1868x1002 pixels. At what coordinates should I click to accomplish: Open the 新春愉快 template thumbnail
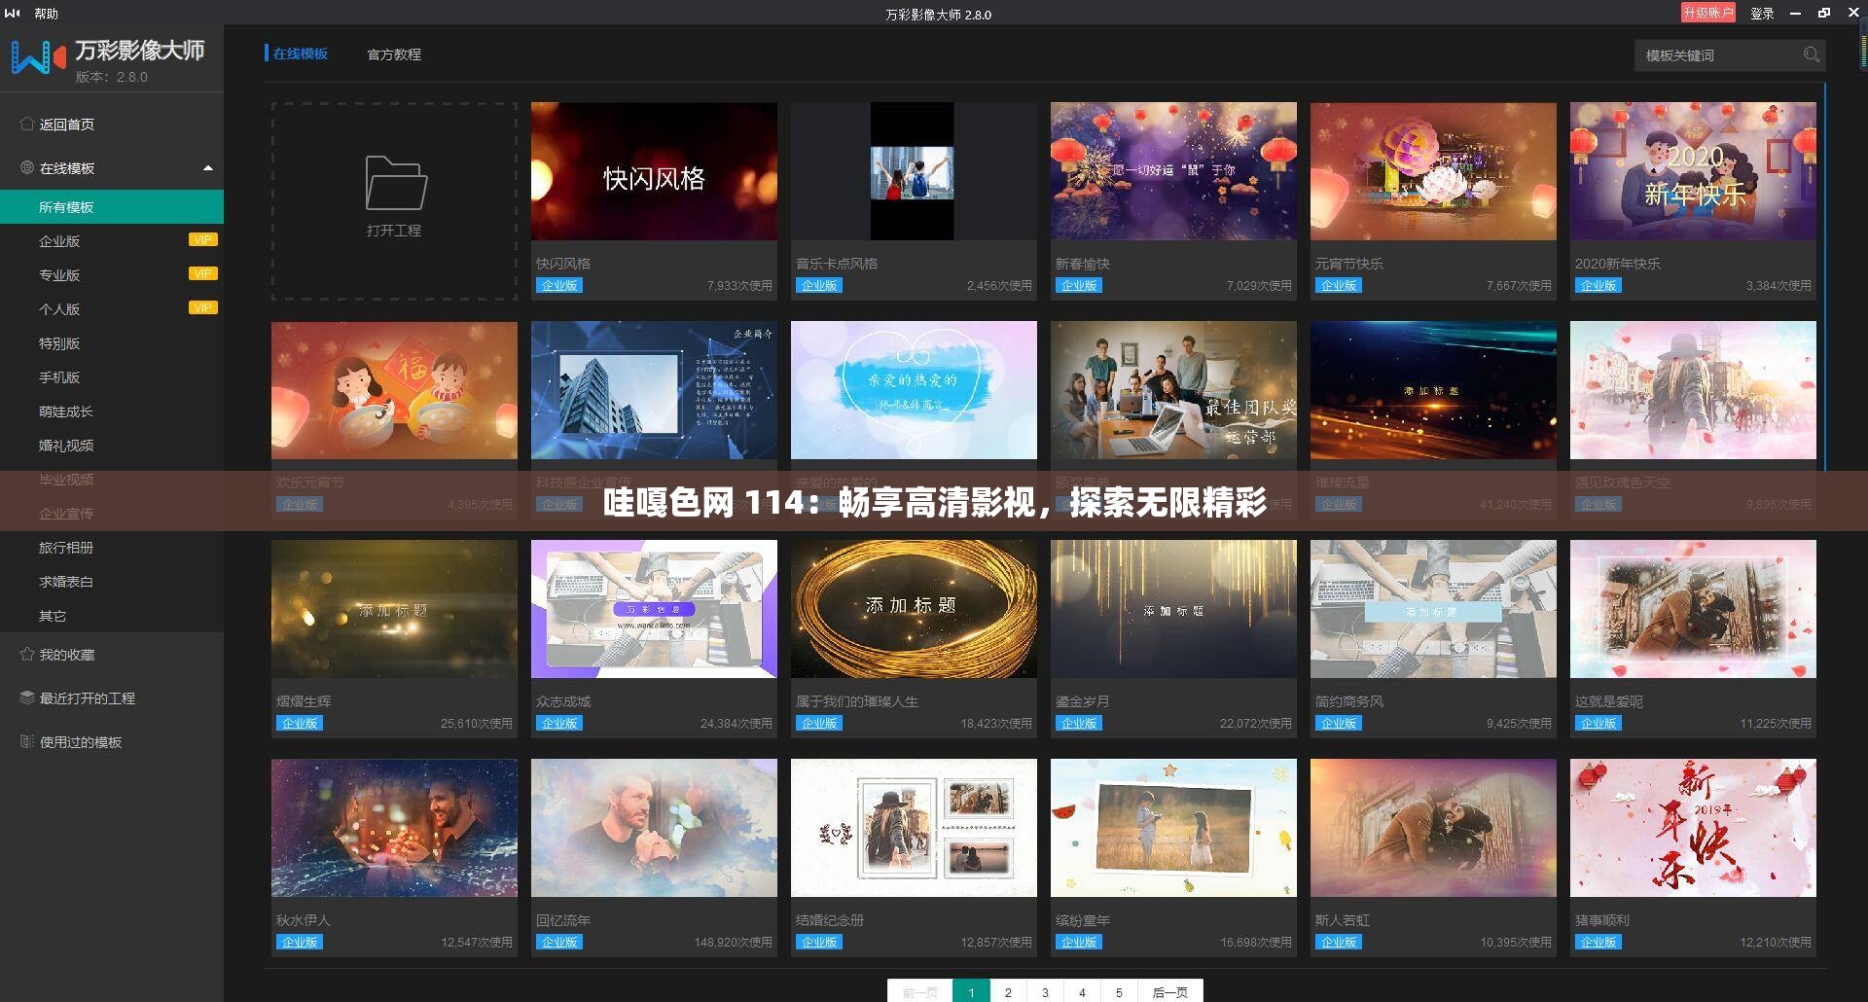click(1173, 171)
